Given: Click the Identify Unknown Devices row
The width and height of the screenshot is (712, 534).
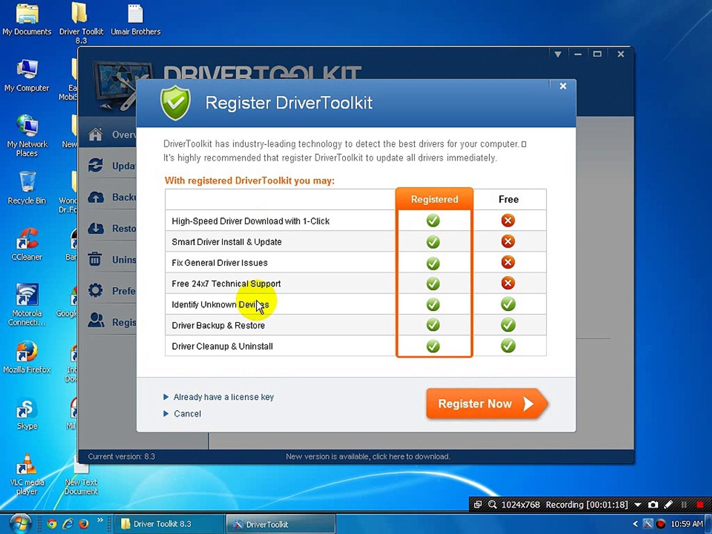Looking at the screenshot, I should click(356, 304).
